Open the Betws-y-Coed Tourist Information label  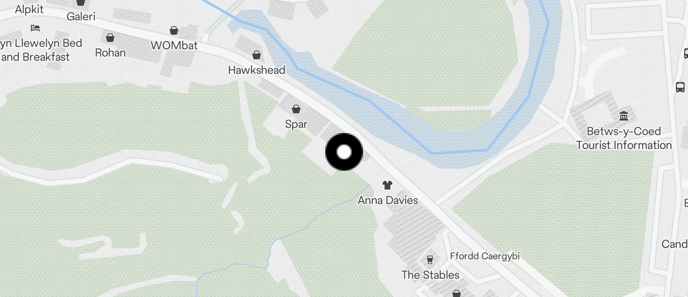pyautogui.click(x=624, y=138)
